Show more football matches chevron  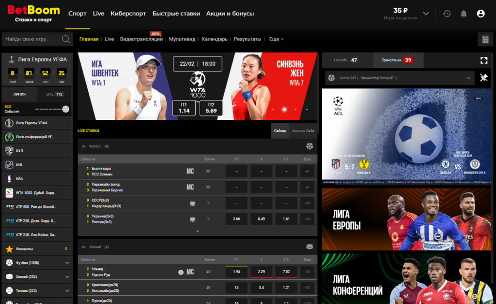198,231
